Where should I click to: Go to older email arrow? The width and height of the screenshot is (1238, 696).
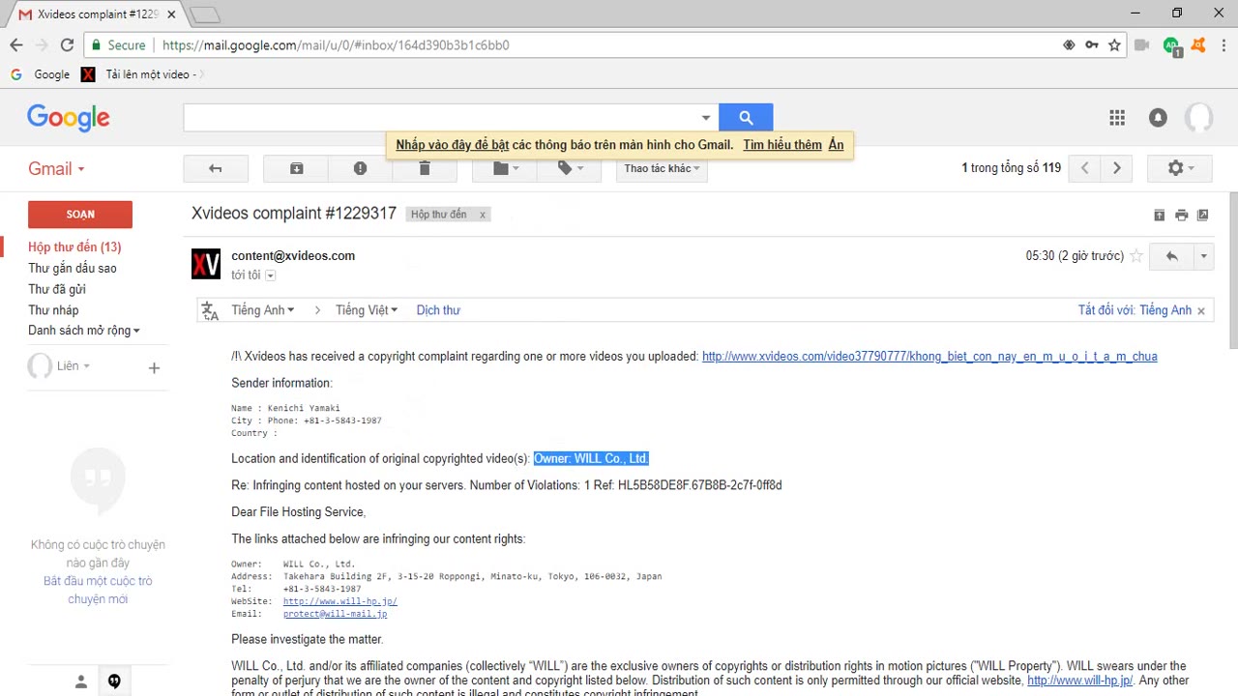pyautogui.click(x=1117, y=168)
